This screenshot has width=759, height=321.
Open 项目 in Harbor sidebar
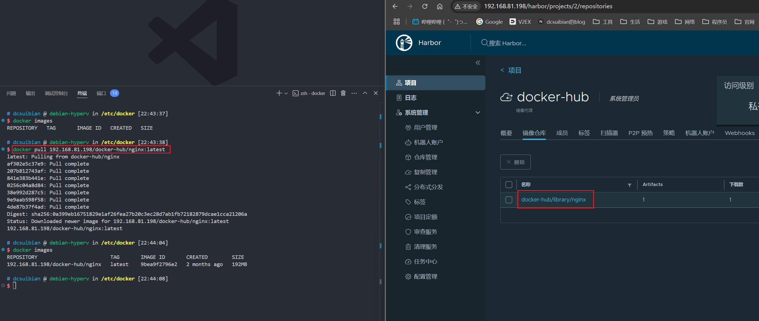coord(436,83)
